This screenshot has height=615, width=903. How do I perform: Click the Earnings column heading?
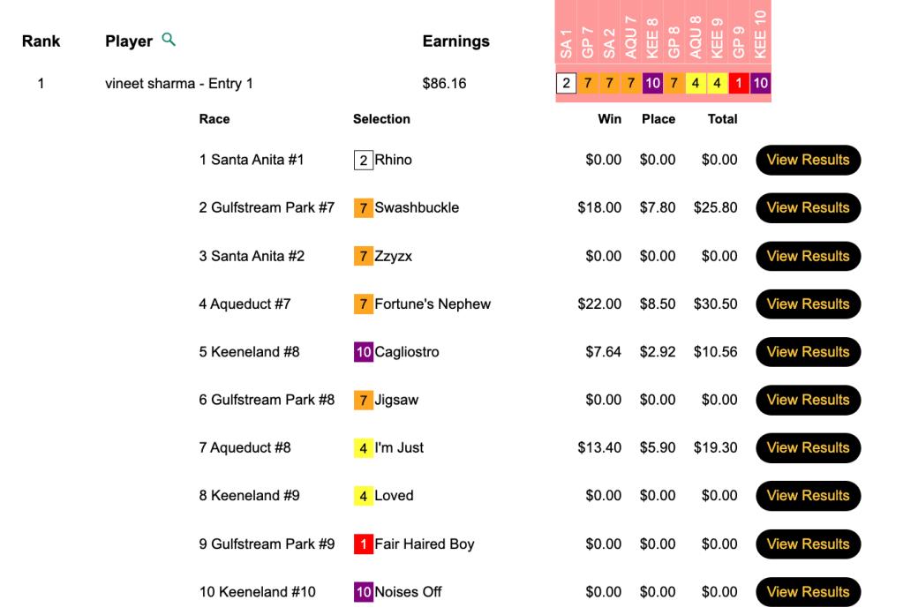tap(455, 41)
